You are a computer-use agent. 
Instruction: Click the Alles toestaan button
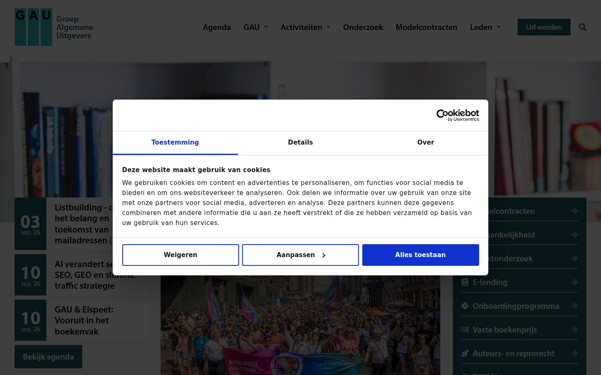click(x=421, y=255)
